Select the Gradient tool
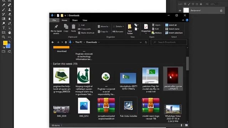The image size is (228, 128). tap(4, 19)
